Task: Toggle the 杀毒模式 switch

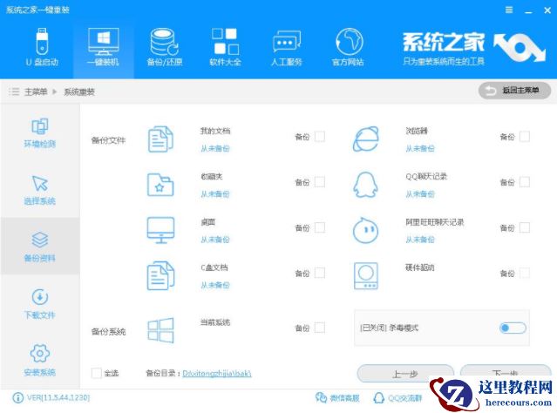Action: pos(513,328)
